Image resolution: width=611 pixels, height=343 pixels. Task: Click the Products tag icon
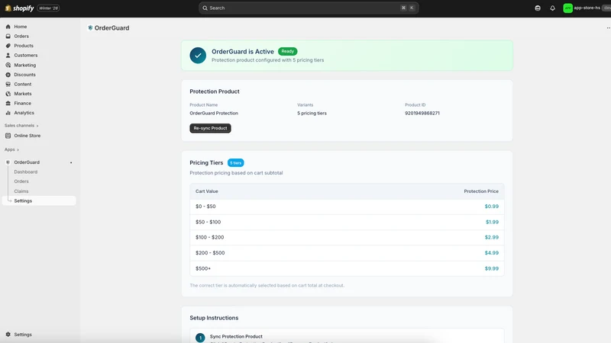tap(8, 46)
